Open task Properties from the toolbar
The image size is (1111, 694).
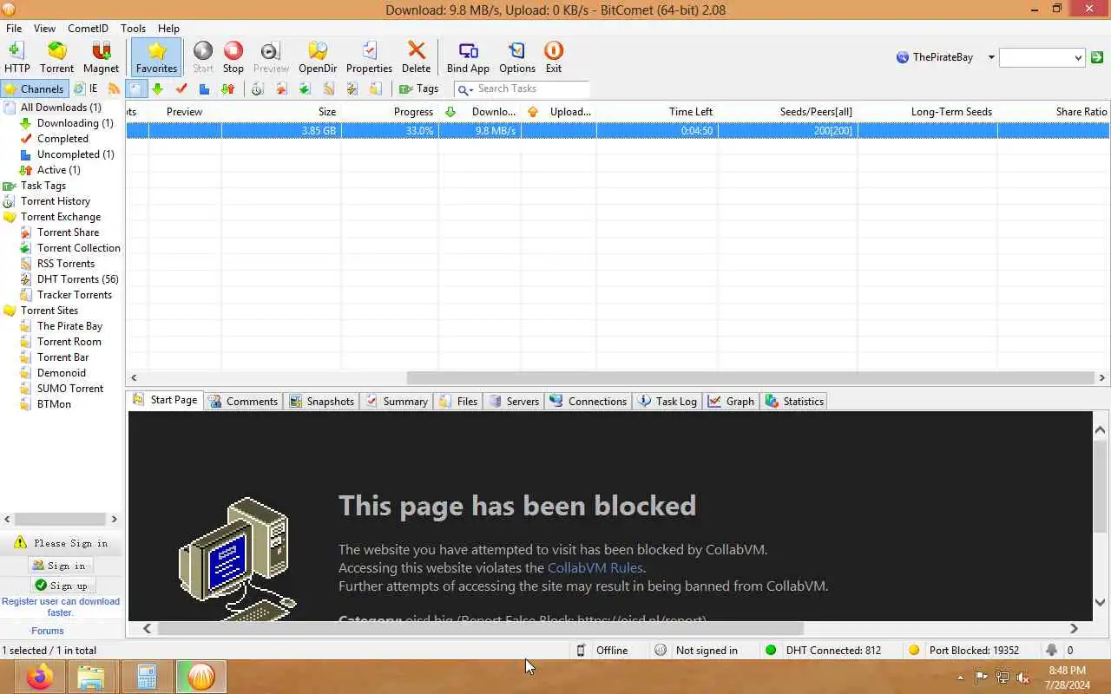coord(369,57)
